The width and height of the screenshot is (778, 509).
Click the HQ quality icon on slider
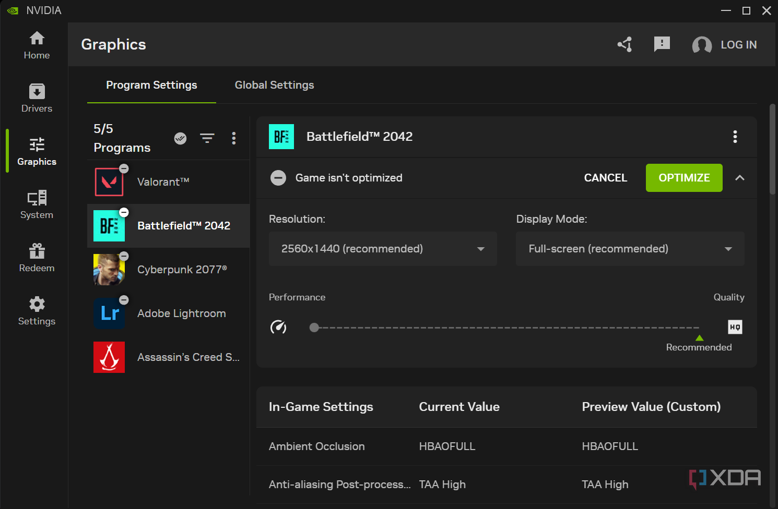[735, 327]
